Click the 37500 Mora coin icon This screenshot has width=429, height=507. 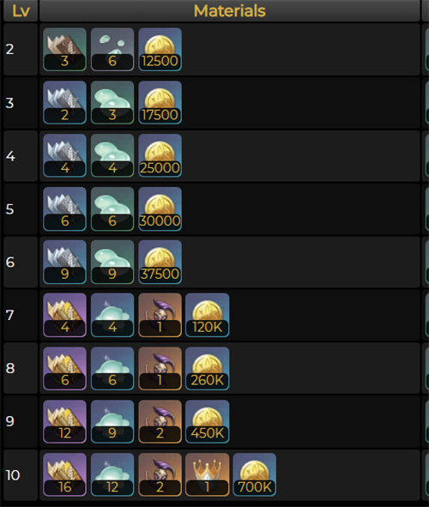[160, 262]
